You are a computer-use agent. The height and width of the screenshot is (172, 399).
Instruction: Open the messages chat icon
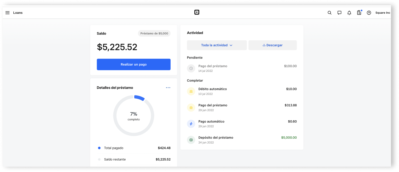pyautogui.click(x=339, y=13)
